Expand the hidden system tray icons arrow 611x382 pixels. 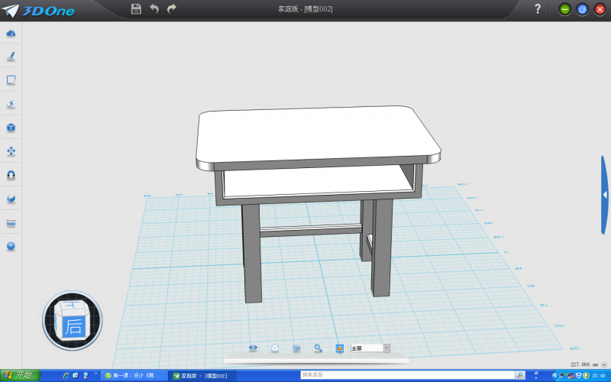click(x=555, y=376)
